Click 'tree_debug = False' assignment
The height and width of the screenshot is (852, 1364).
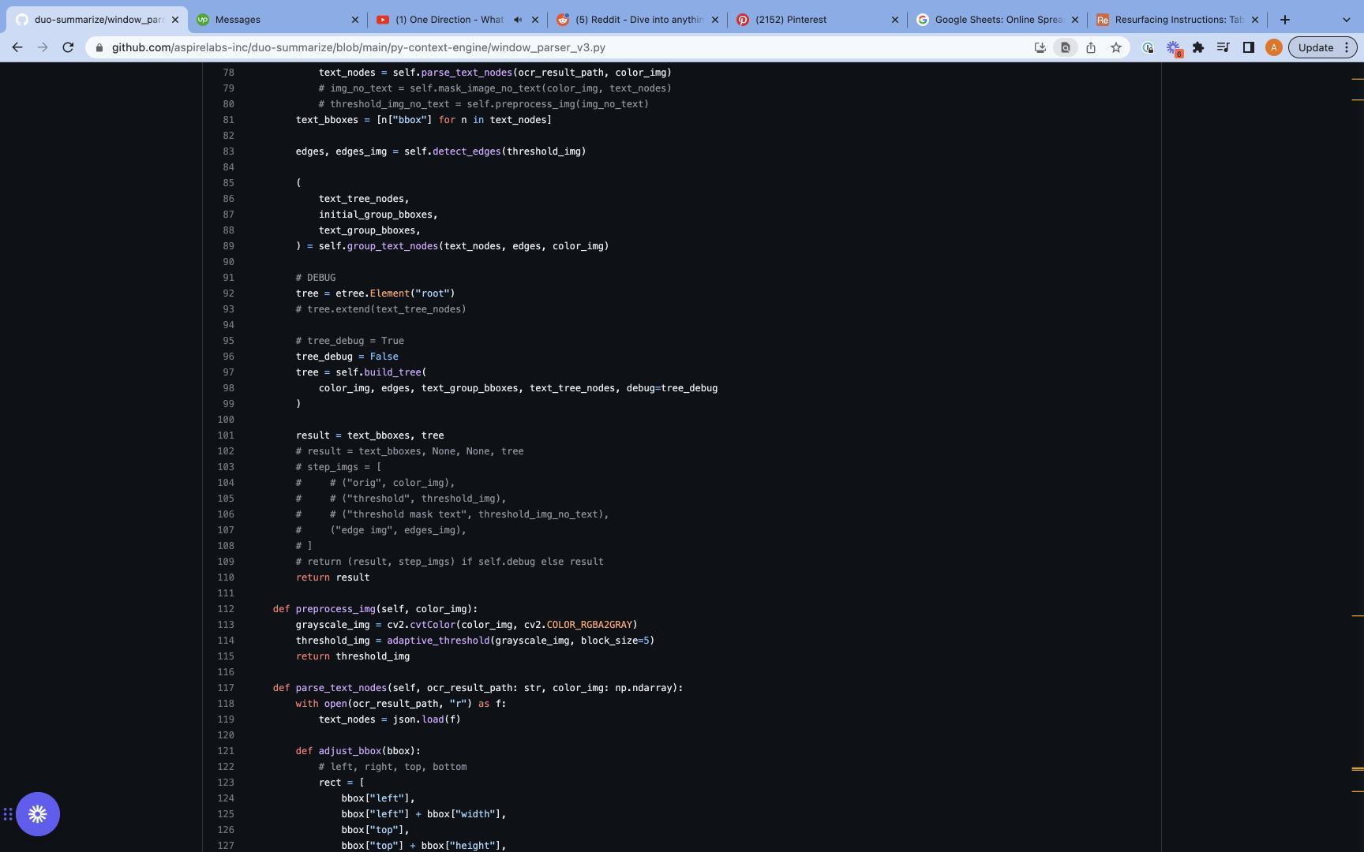click(347, 357)
